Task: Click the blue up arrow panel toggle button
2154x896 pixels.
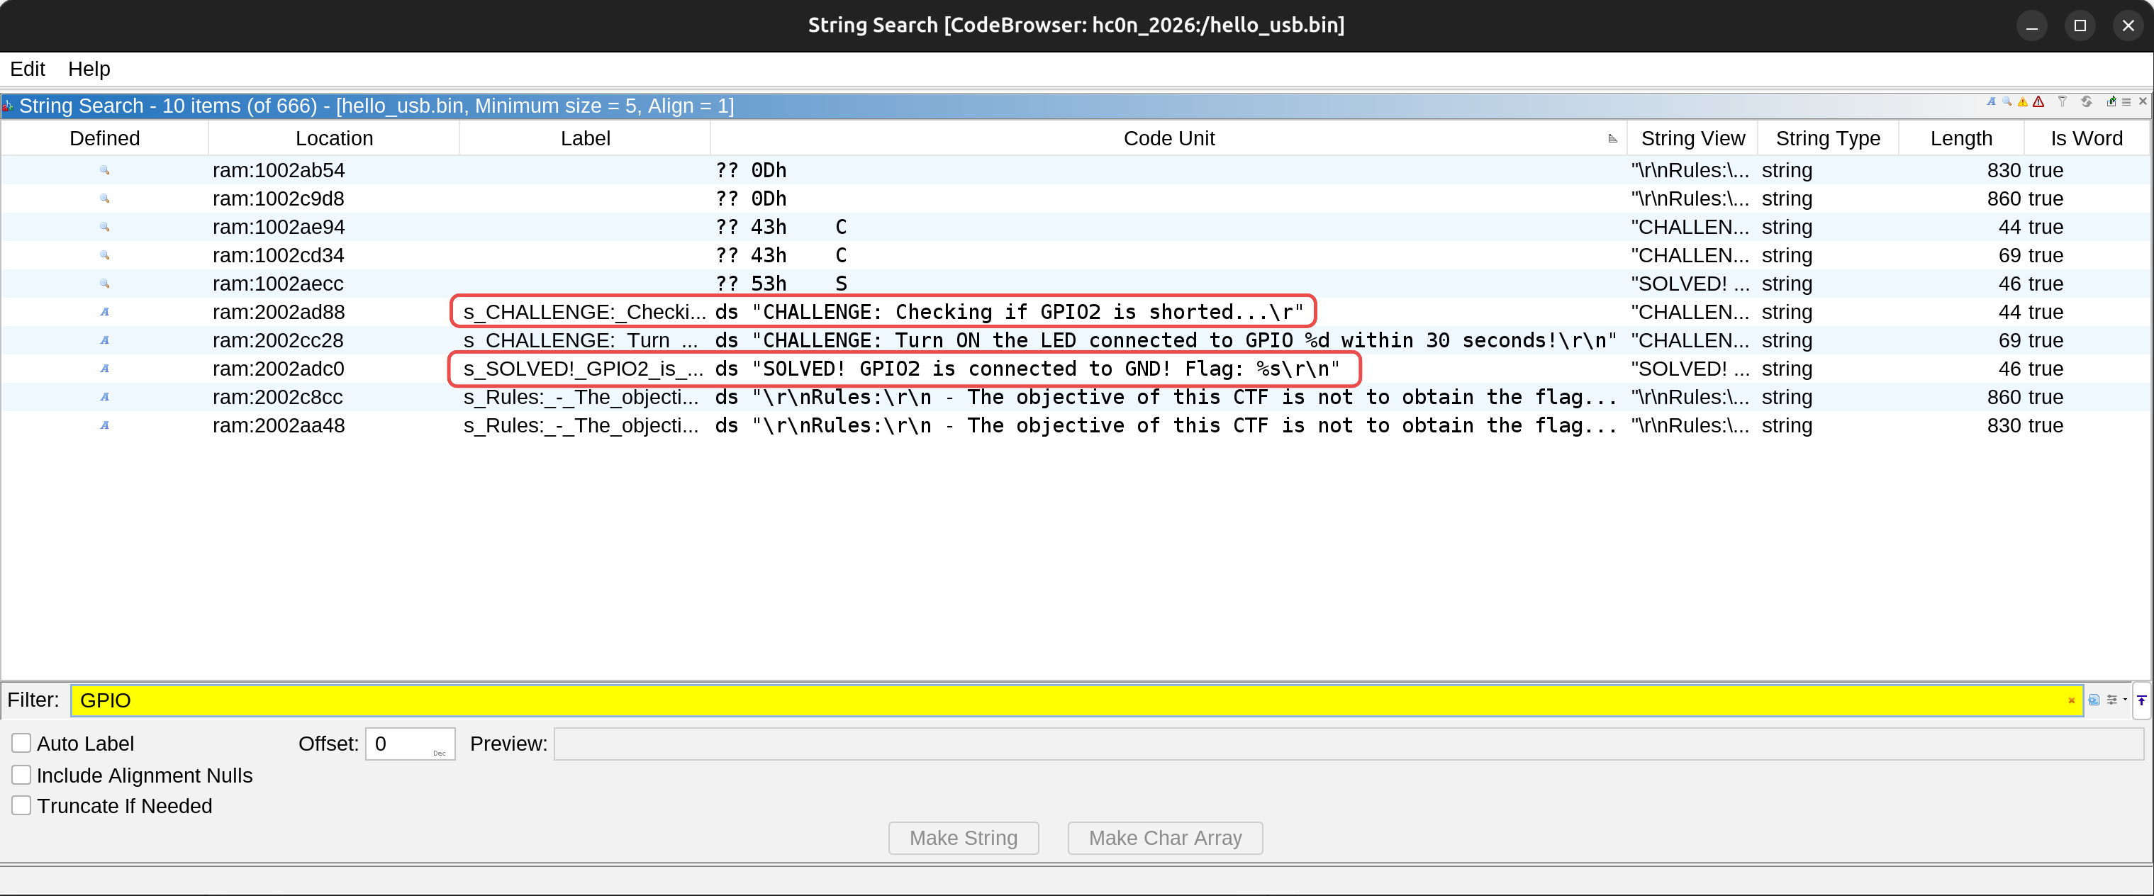Action: [x=2141, y=700]
